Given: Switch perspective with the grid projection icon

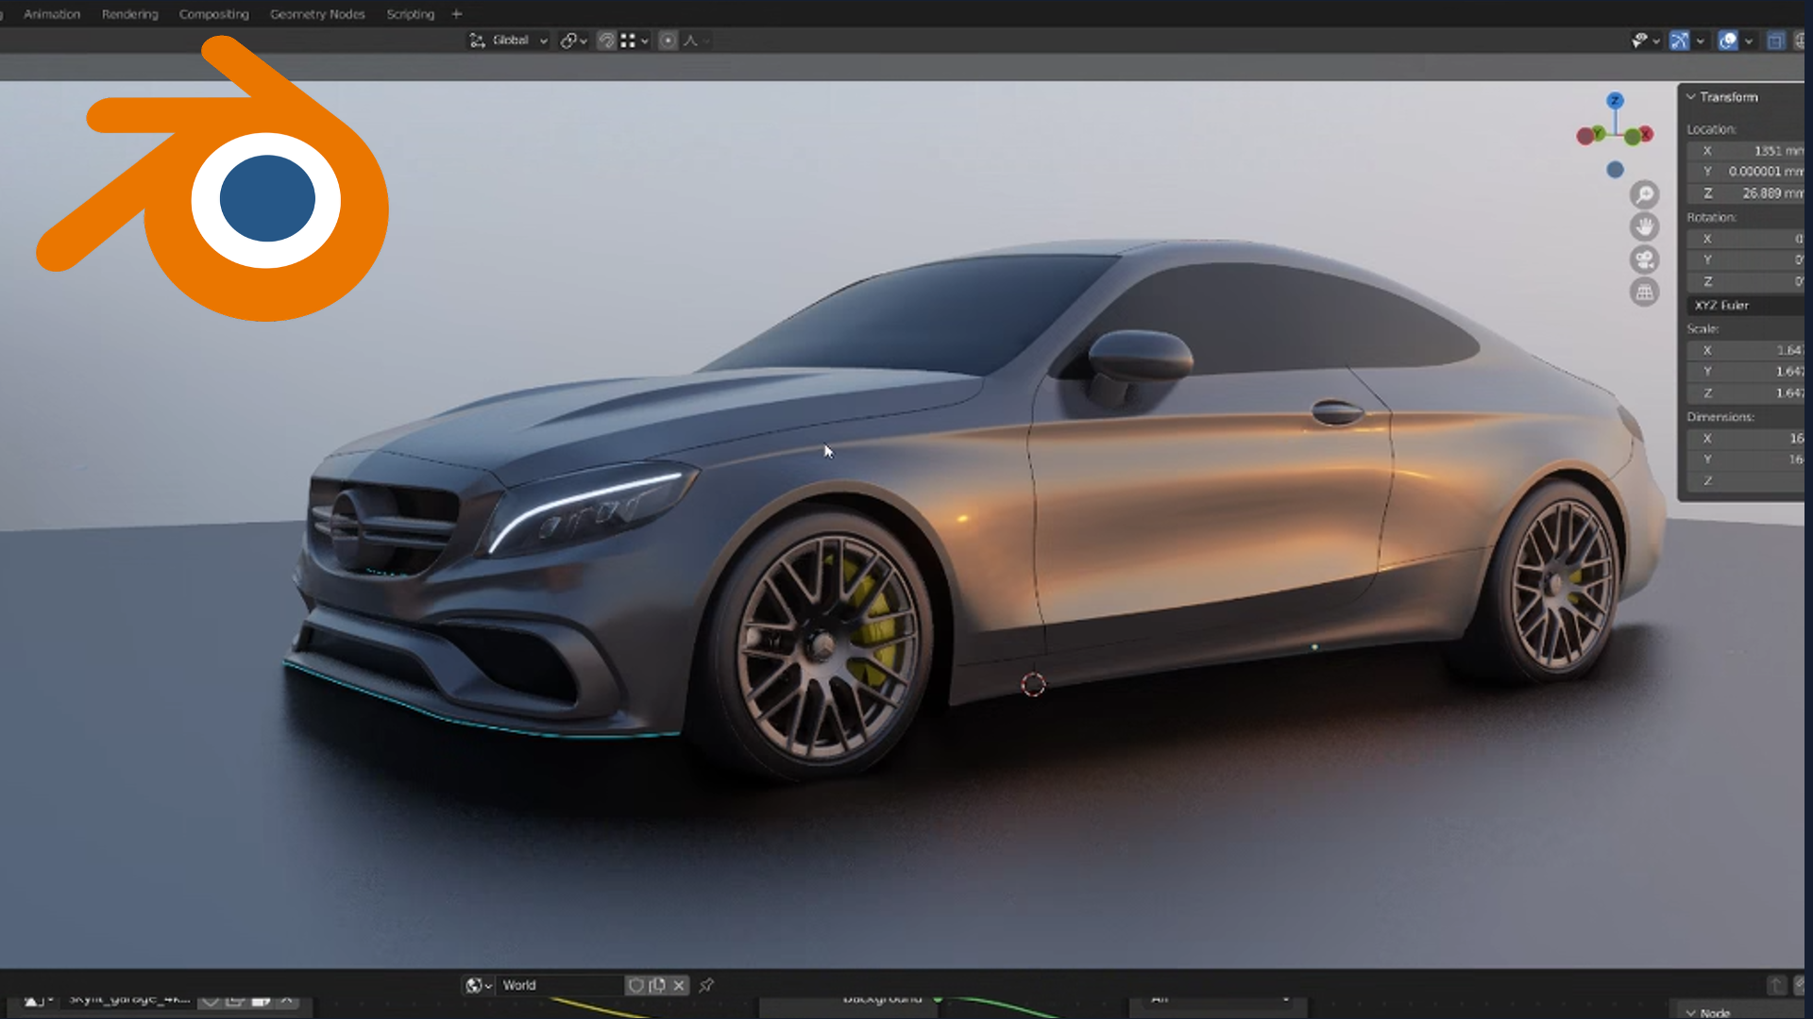Looking at the screenshot, I should (x=1644, y=292).
